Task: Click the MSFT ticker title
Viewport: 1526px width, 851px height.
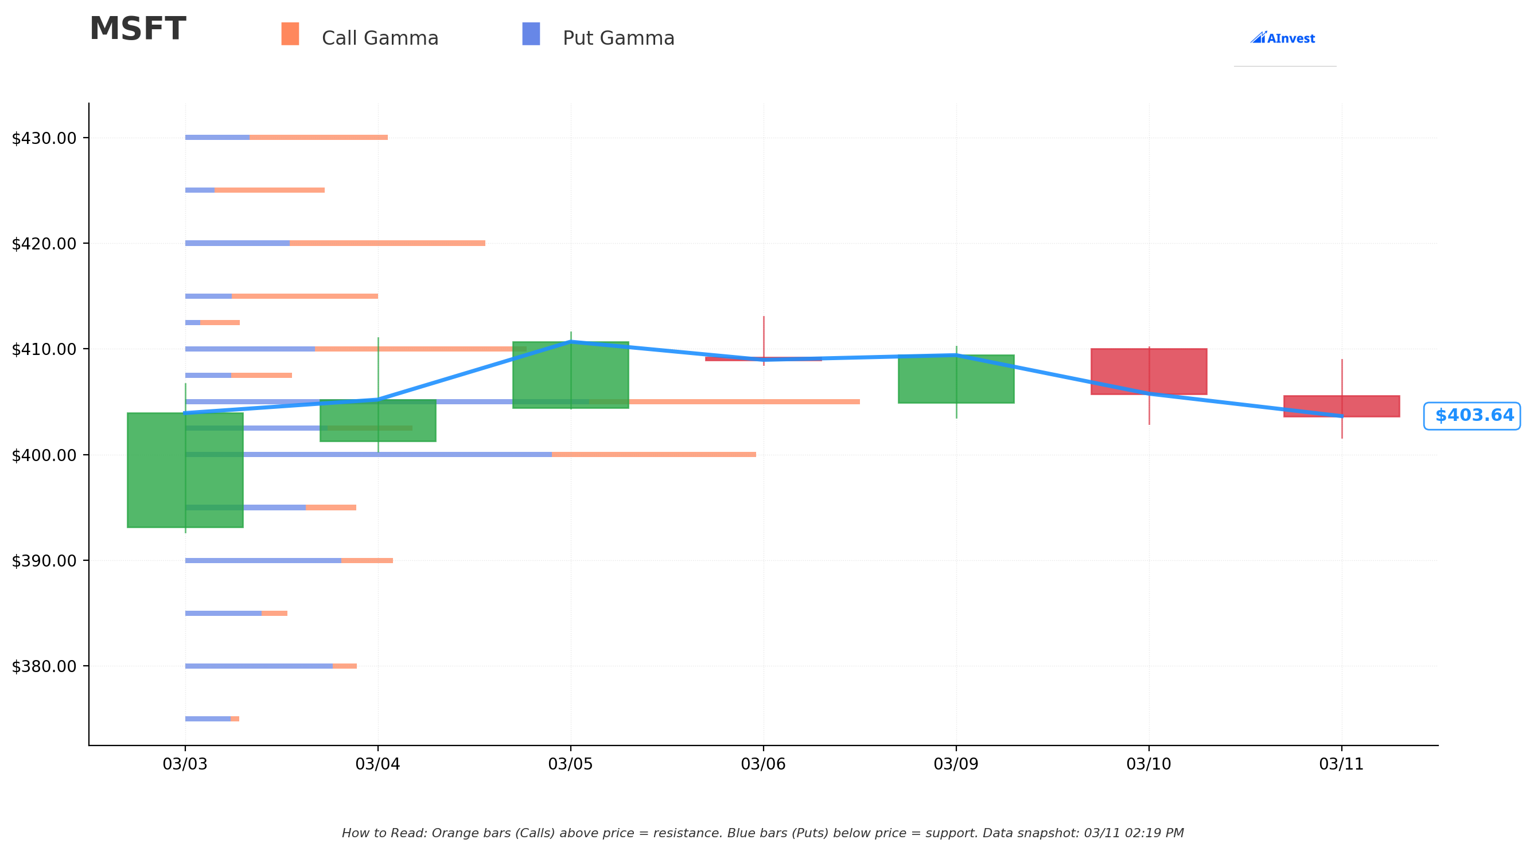Action: pyautogui.click(x=138, y=29)
